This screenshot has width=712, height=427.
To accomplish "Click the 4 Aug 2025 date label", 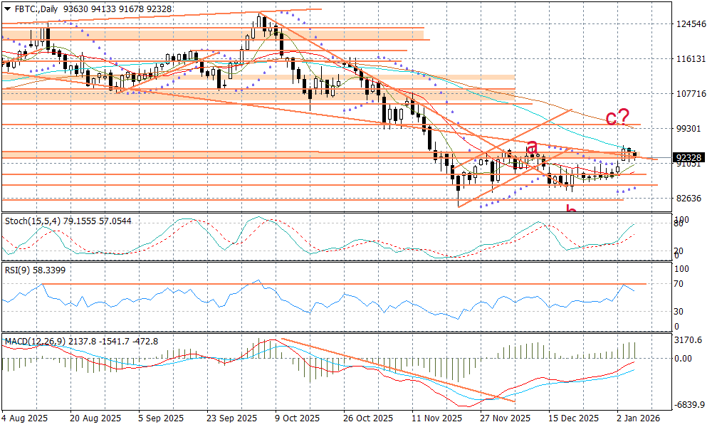I will click(25, 418).
